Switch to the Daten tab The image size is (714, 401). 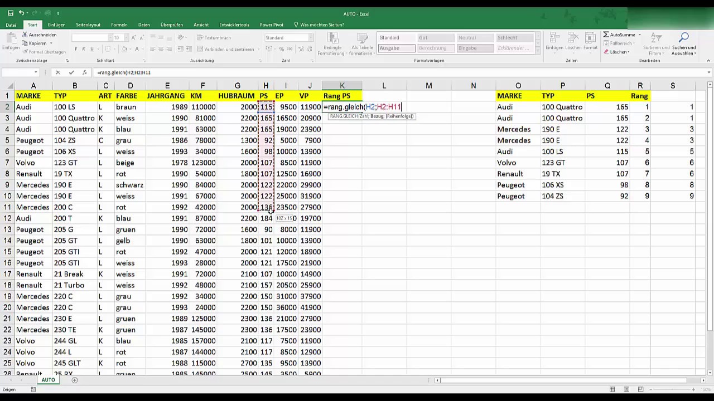(x=144, y=25)
